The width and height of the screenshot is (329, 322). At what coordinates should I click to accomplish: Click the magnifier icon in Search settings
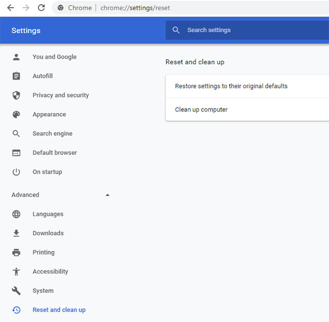[x=176, y=30]
